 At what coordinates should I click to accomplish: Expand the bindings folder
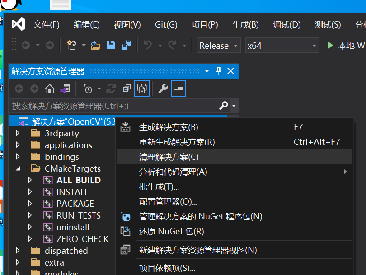pyautogui.click(x=18, y=157)
